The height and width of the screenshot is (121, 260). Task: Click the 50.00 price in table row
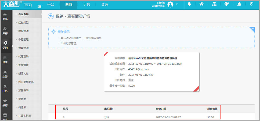pyautogui.click(x=211, y=117)
